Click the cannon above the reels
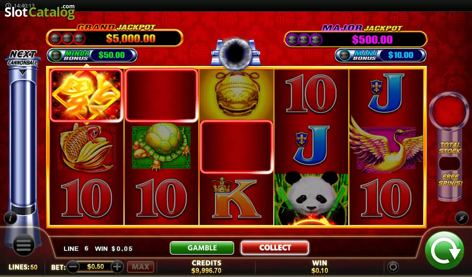 236,53
